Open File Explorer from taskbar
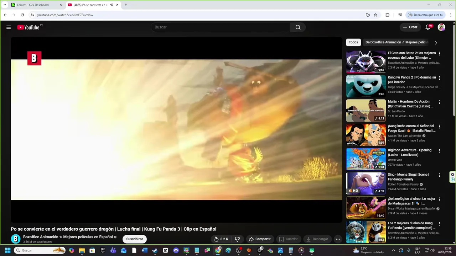Screen dimensions: 456x256 coord(82,250)
